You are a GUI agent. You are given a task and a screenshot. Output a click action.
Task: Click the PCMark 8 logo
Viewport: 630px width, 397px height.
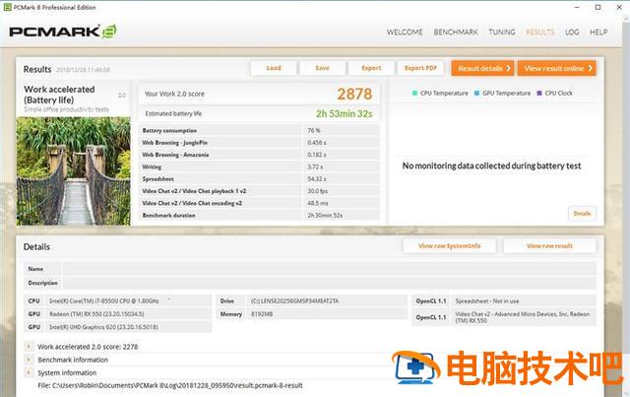pos(63,32)
